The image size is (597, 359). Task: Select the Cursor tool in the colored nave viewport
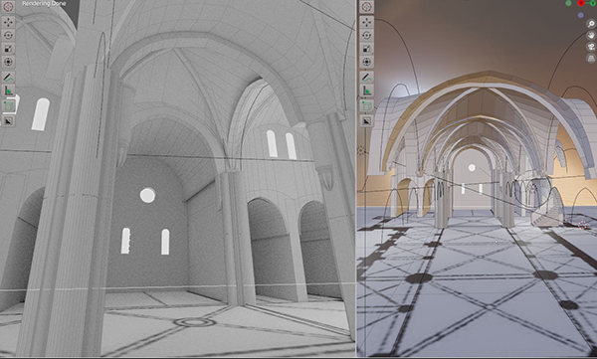[x=366, y=7]
